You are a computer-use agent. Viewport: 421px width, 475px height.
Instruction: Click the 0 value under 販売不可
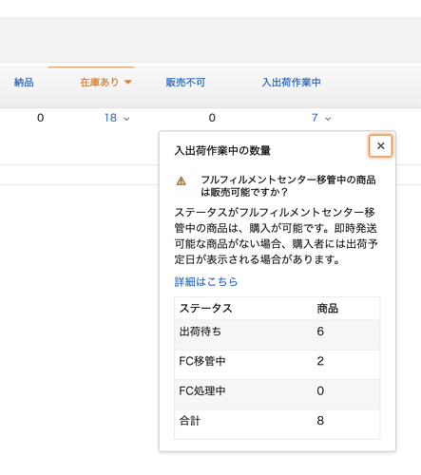[212, 118]
